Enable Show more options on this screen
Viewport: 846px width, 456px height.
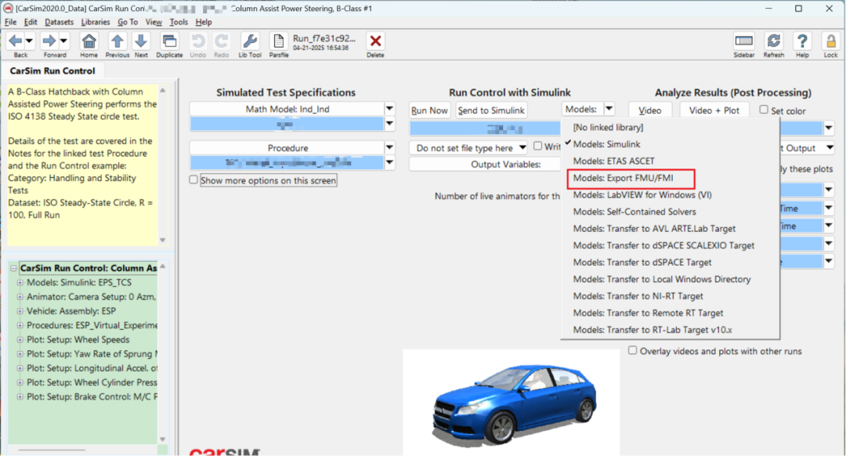[x=193, y=179]
